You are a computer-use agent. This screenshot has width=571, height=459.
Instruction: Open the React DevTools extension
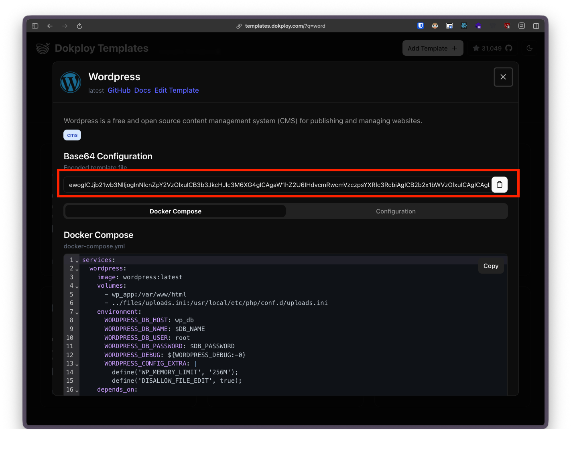[464, 26]
